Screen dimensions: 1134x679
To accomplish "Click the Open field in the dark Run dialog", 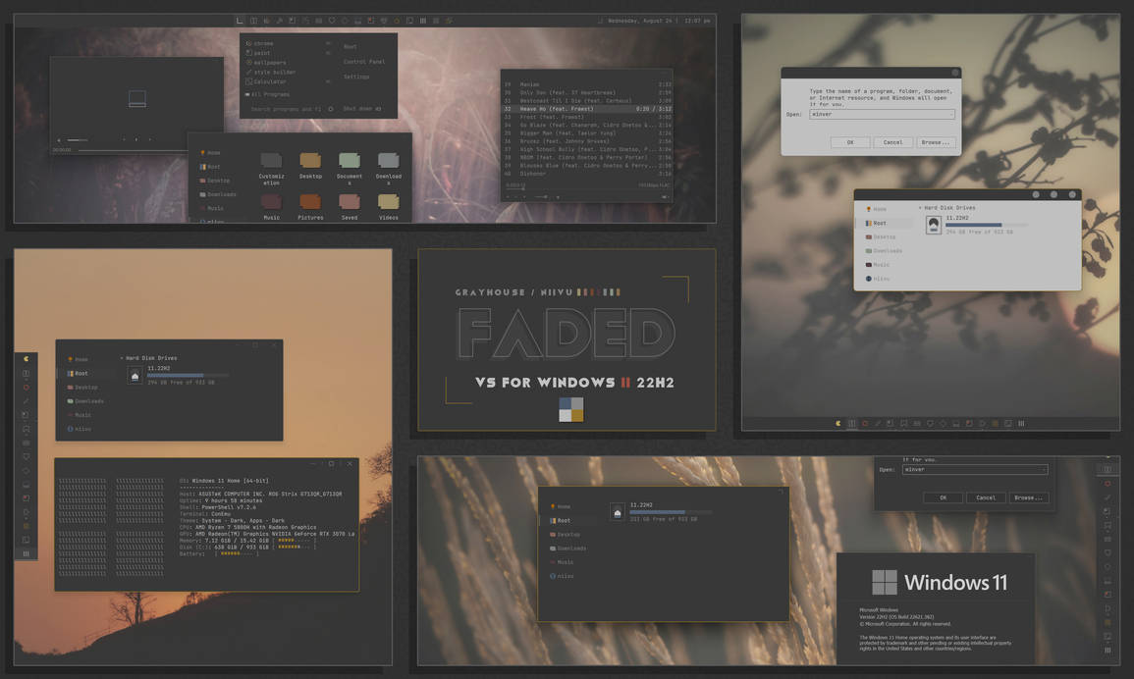I will [x=975, y=469].
